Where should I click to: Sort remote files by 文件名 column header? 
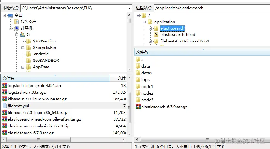202,52
